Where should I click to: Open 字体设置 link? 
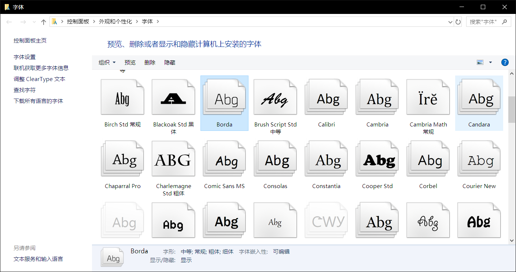click(25, 57)
